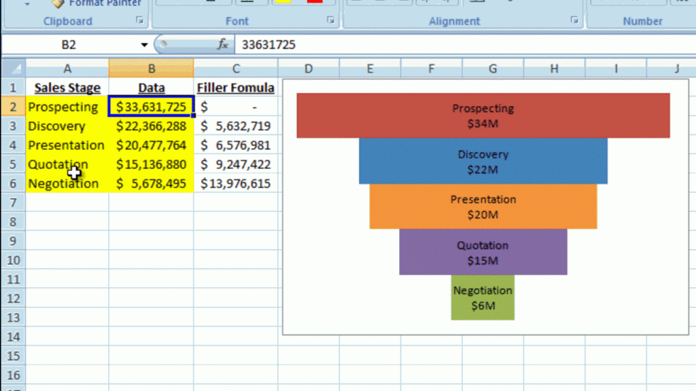Click the Clipboard group label icon
Viewport: 696px width, 391px height.
(68, 20)
